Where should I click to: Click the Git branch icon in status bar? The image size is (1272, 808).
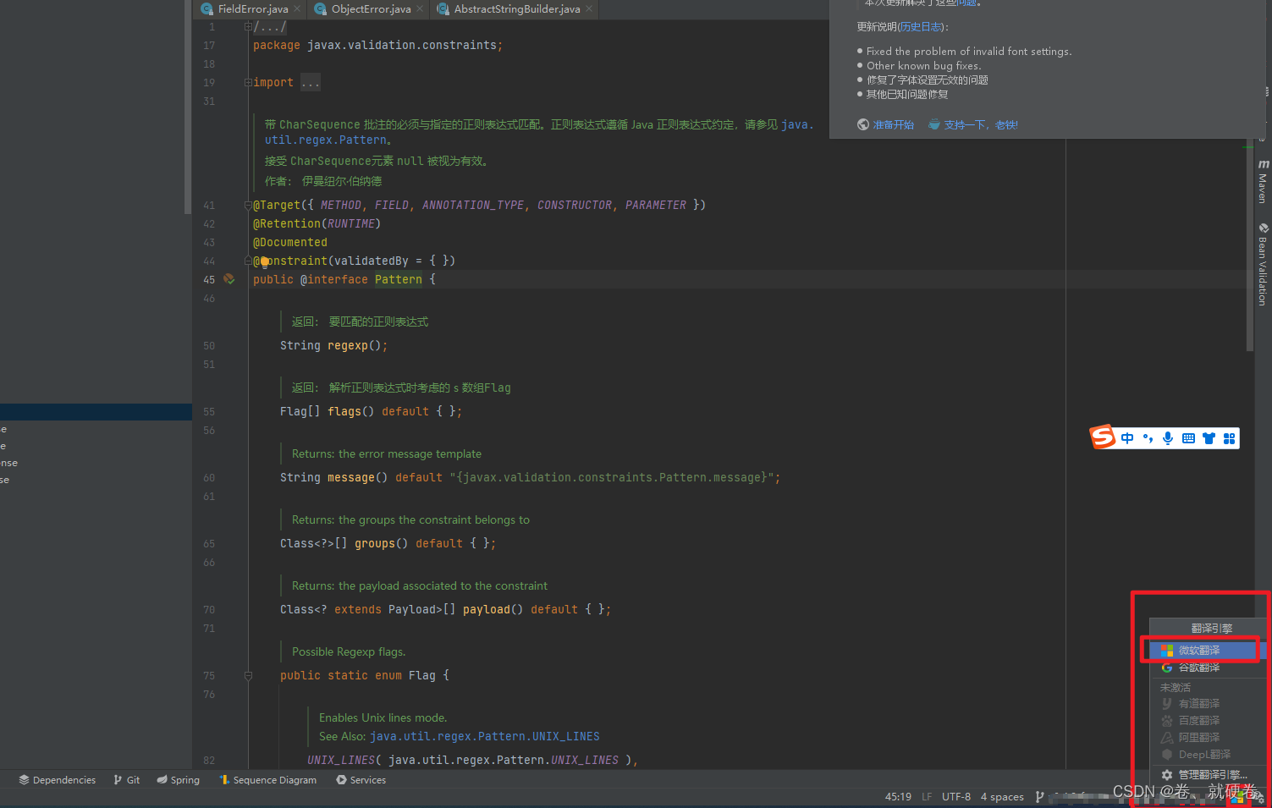pos(1039,797)
